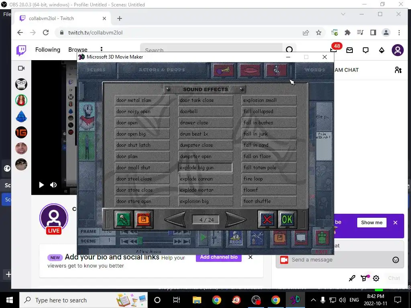This screenshot has width=411, height=308.
Task: Choose 'door noisy open' sound
Action: click(x=142, y=111)
